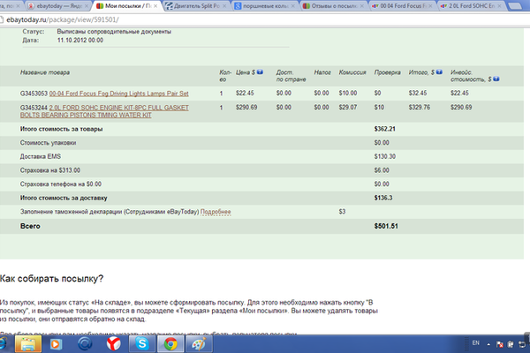
Task: Click the total amount $501.51
Action: coord(386,226)
